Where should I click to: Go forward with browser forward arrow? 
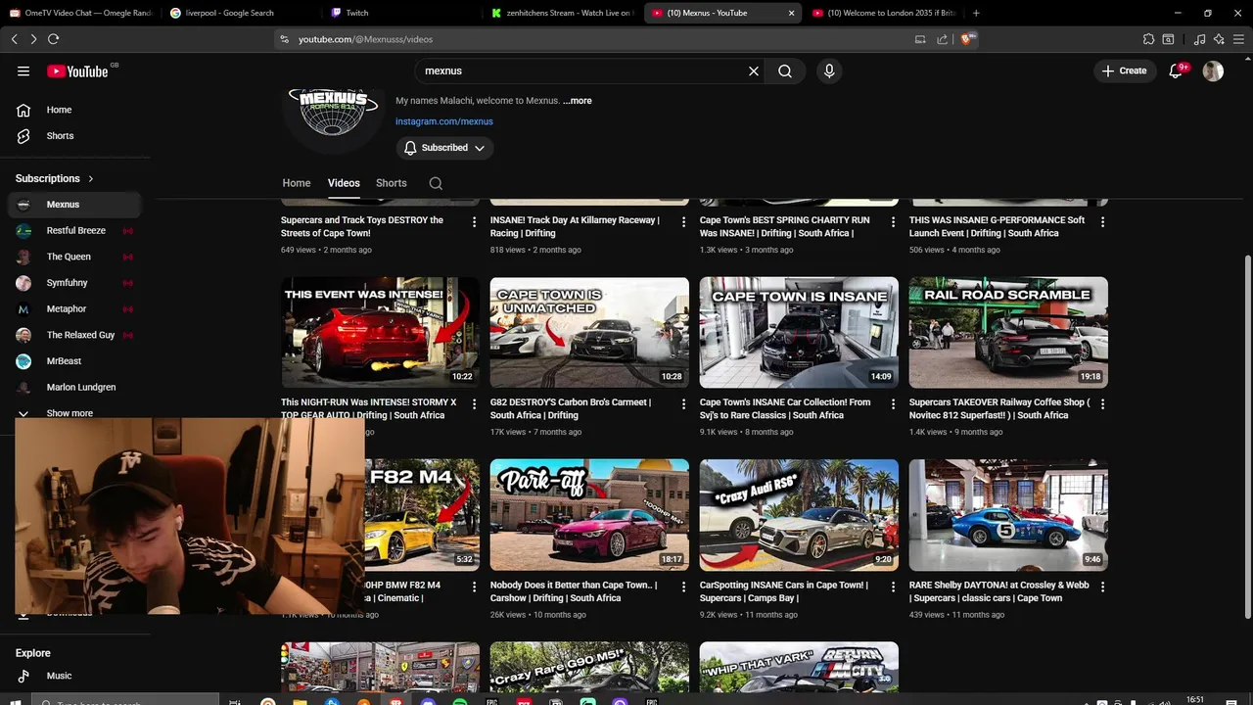[33, 39]
